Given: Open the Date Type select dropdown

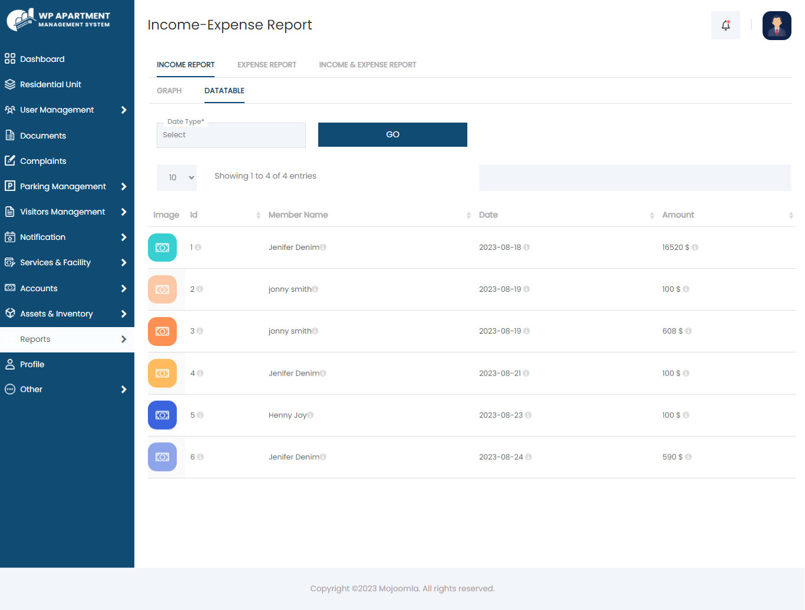Looking at the screenshot, I should 231,135.
